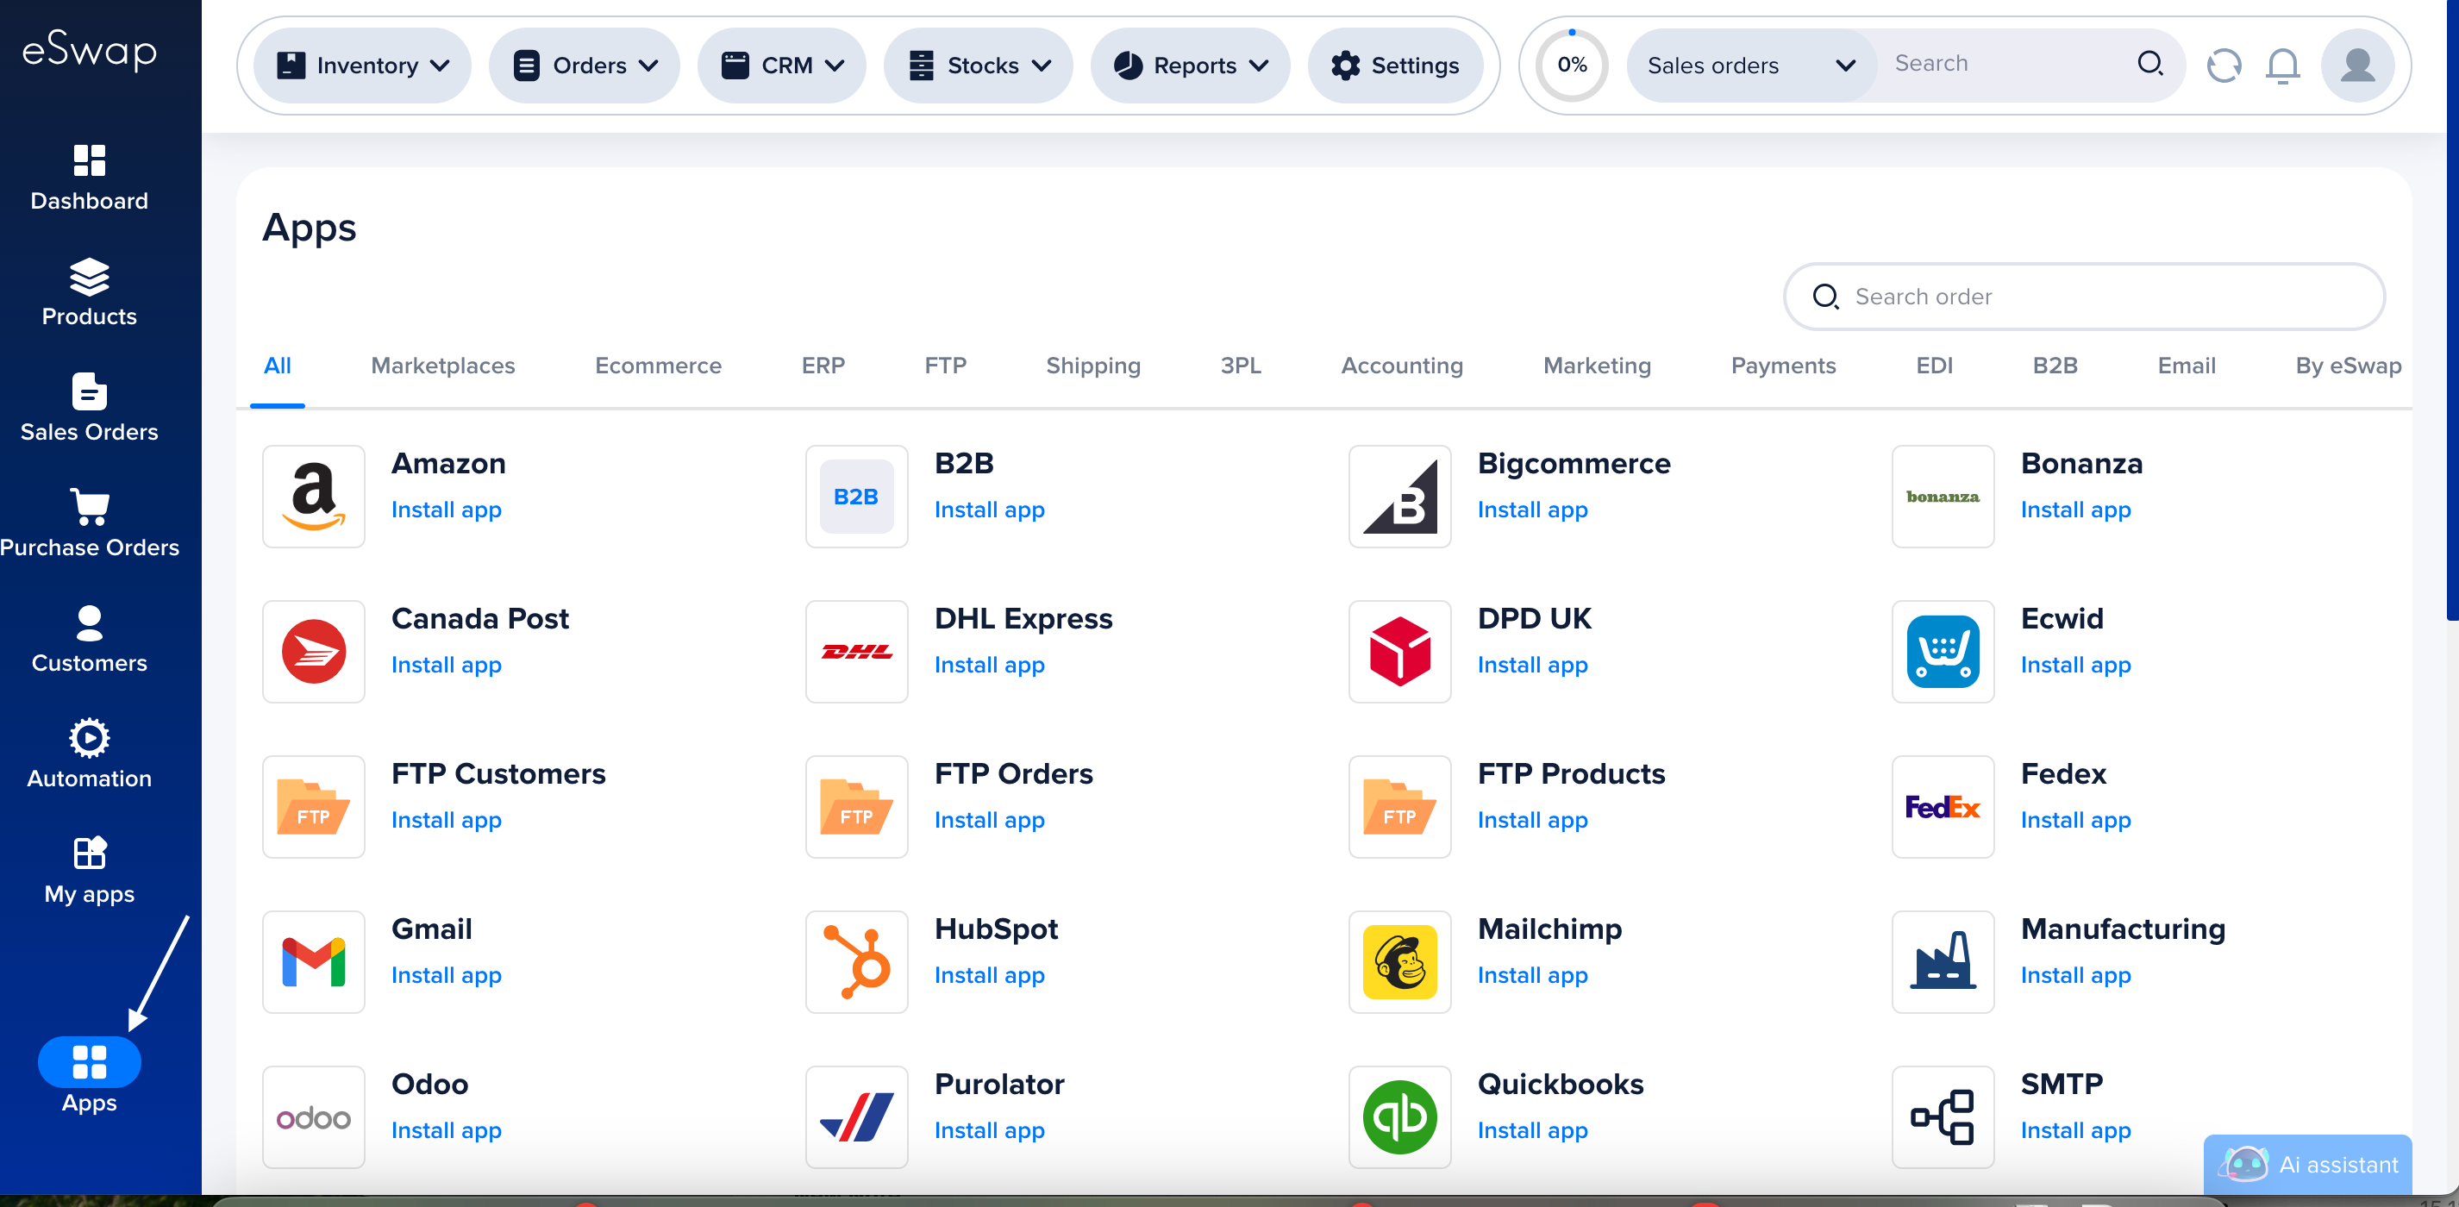Open Automation sidebar icon
Viewport: 2459px width, 1207px height.
pyautogui.click(x=89, y=737)
